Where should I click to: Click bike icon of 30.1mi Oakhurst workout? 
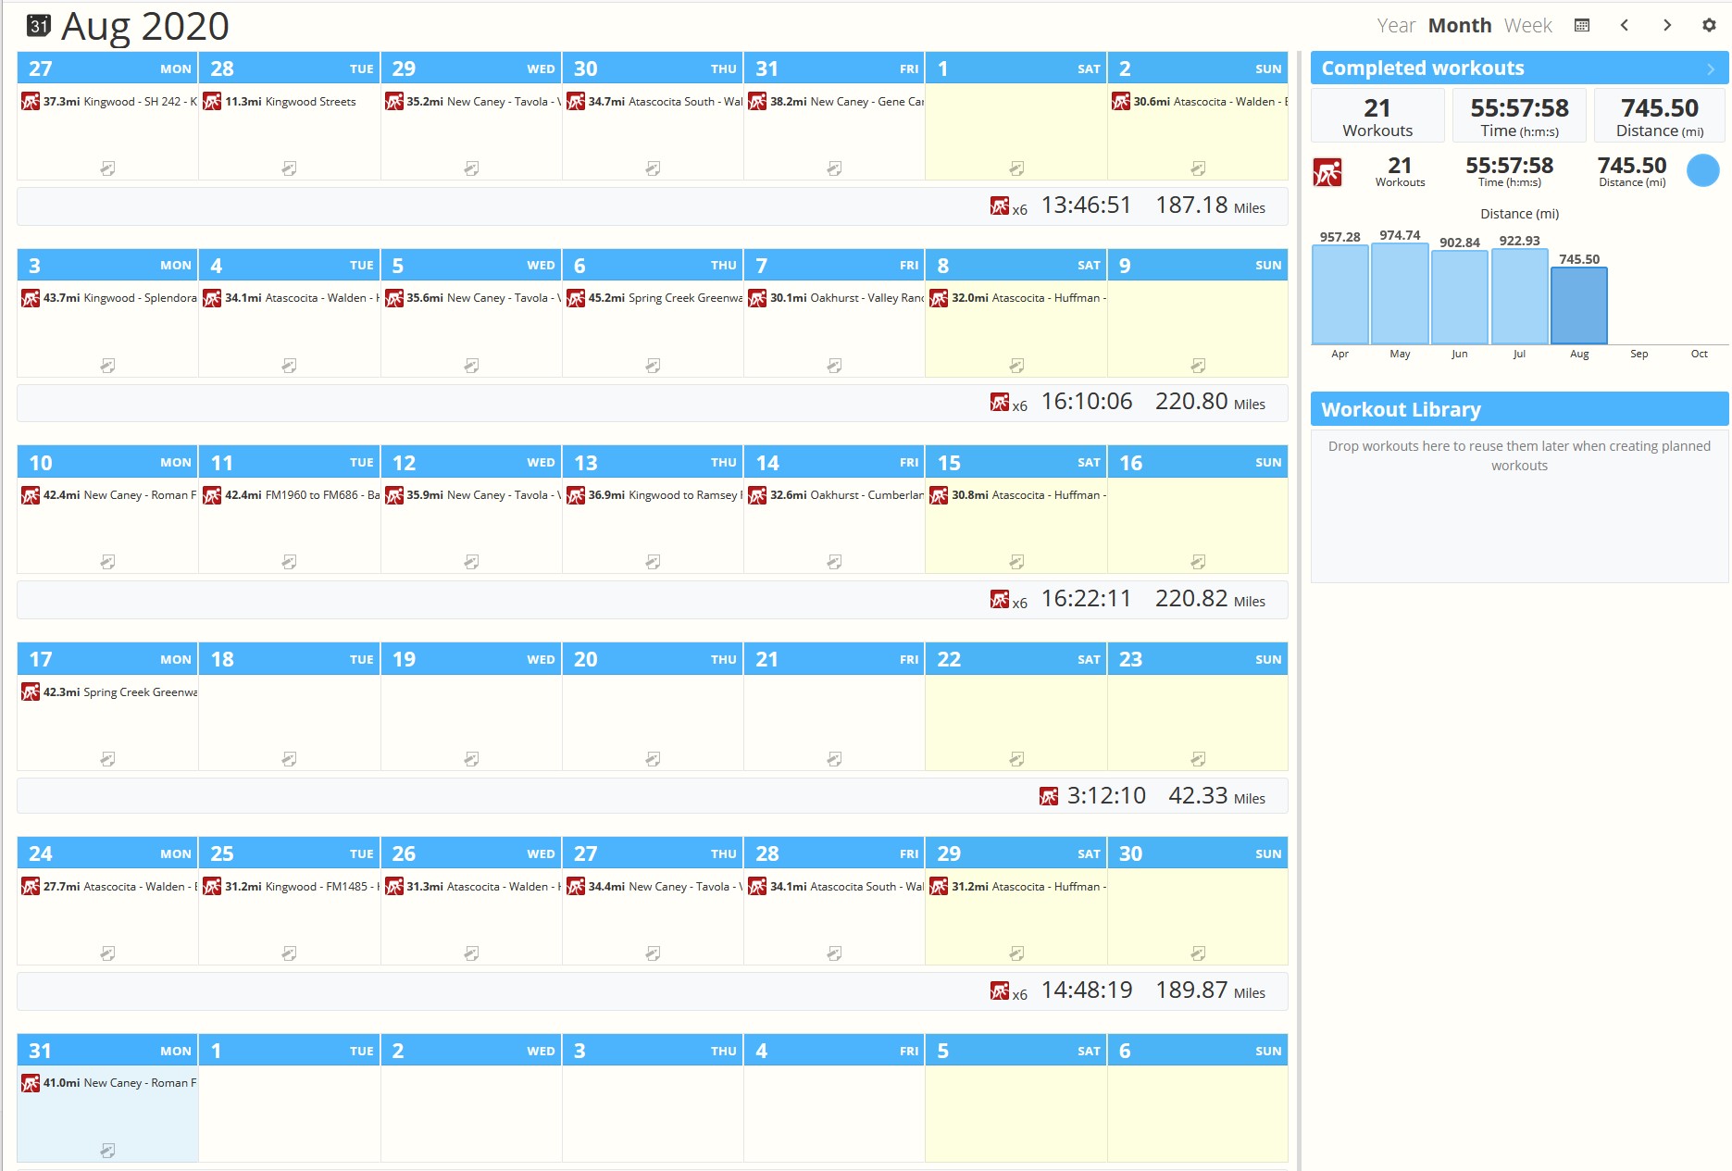[x=757, y=298]
